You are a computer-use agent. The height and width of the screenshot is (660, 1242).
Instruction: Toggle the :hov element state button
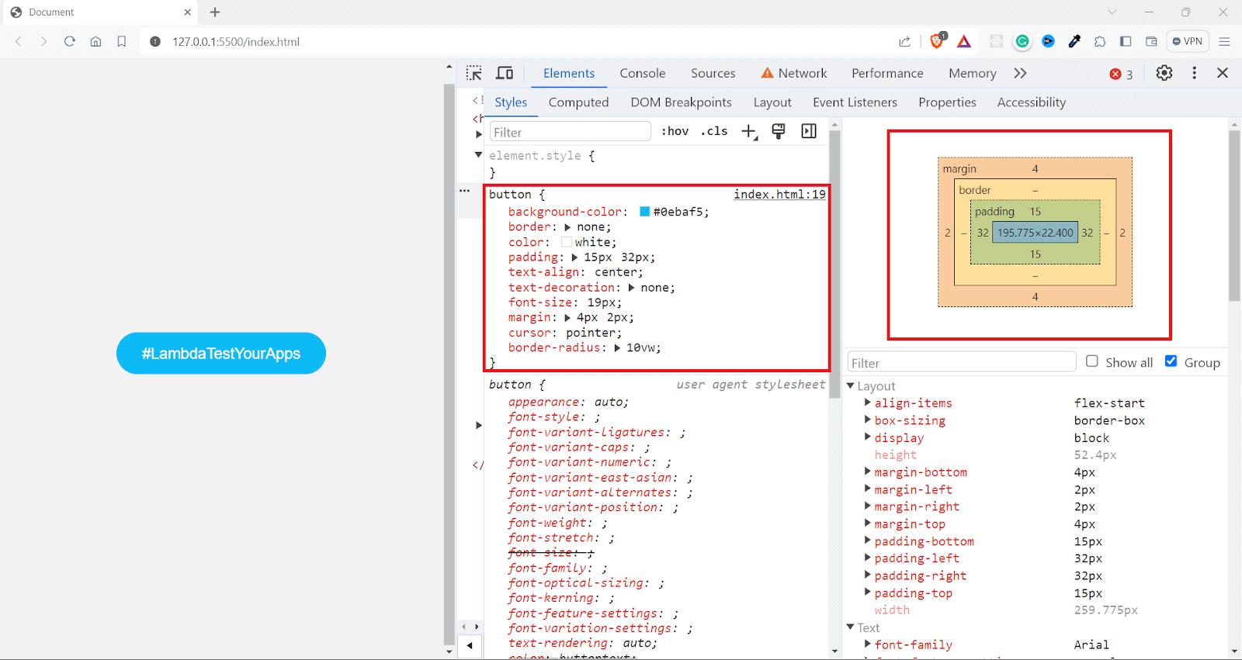675,131
